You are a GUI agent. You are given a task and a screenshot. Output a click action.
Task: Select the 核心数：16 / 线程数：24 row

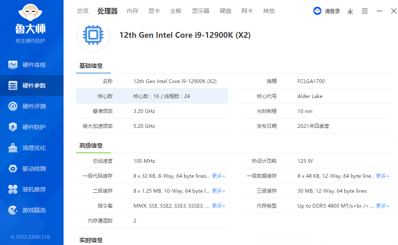(x=152, y=96)
